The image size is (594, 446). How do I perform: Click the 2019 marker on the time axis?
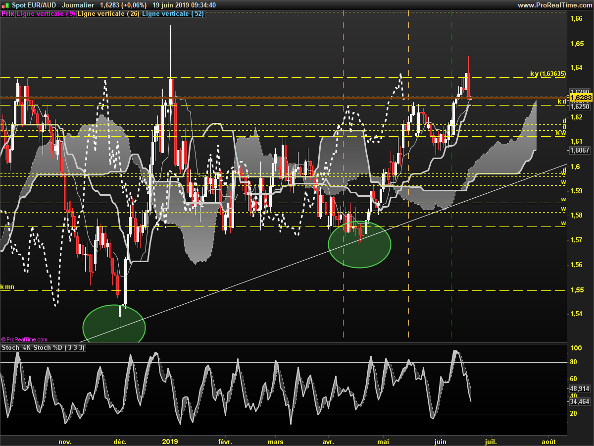click(170, 441)
